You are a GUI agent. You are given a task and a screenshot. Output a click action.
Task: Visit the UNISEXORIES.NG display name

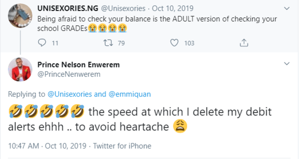[68, 8]
